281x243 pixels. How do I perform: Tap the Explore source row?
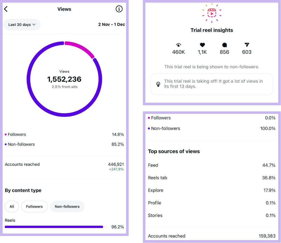click(212, 190)
